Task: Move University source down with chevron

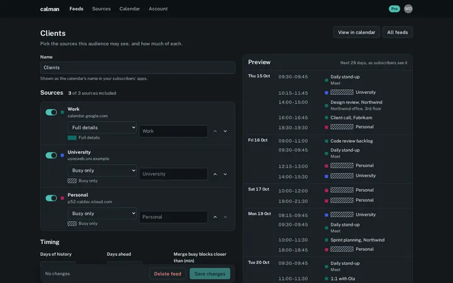Action: [x=225, y=174]
